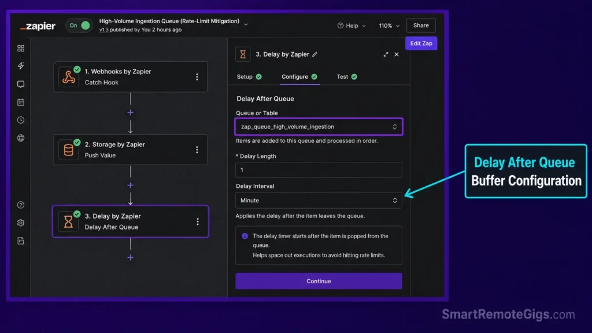Viewport: 592px width, 333px height.
Task: Open the Delay Interval Minute dropdown
Action: (x=319, y=201)
